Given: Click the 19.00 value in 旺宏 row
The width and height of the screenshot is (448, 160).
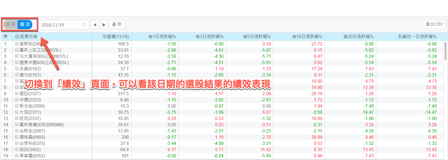Looking at the screenshot, I should [x=317, y=118].
